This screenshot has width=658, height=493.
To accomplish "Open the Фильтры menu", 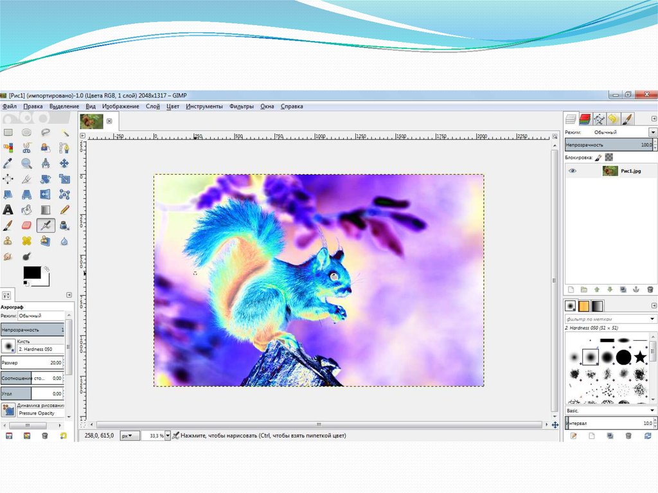I will pyautogui.click(x=241, y=107).
